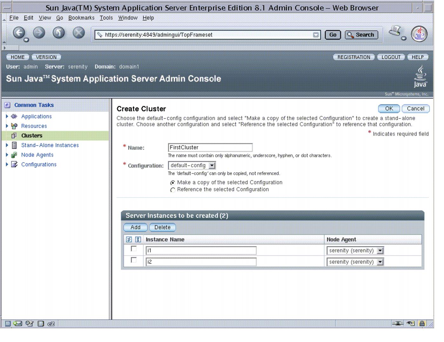Click the security padlock icon
Image resolution: width=444 pixels, height=342 pixels.
422,324
